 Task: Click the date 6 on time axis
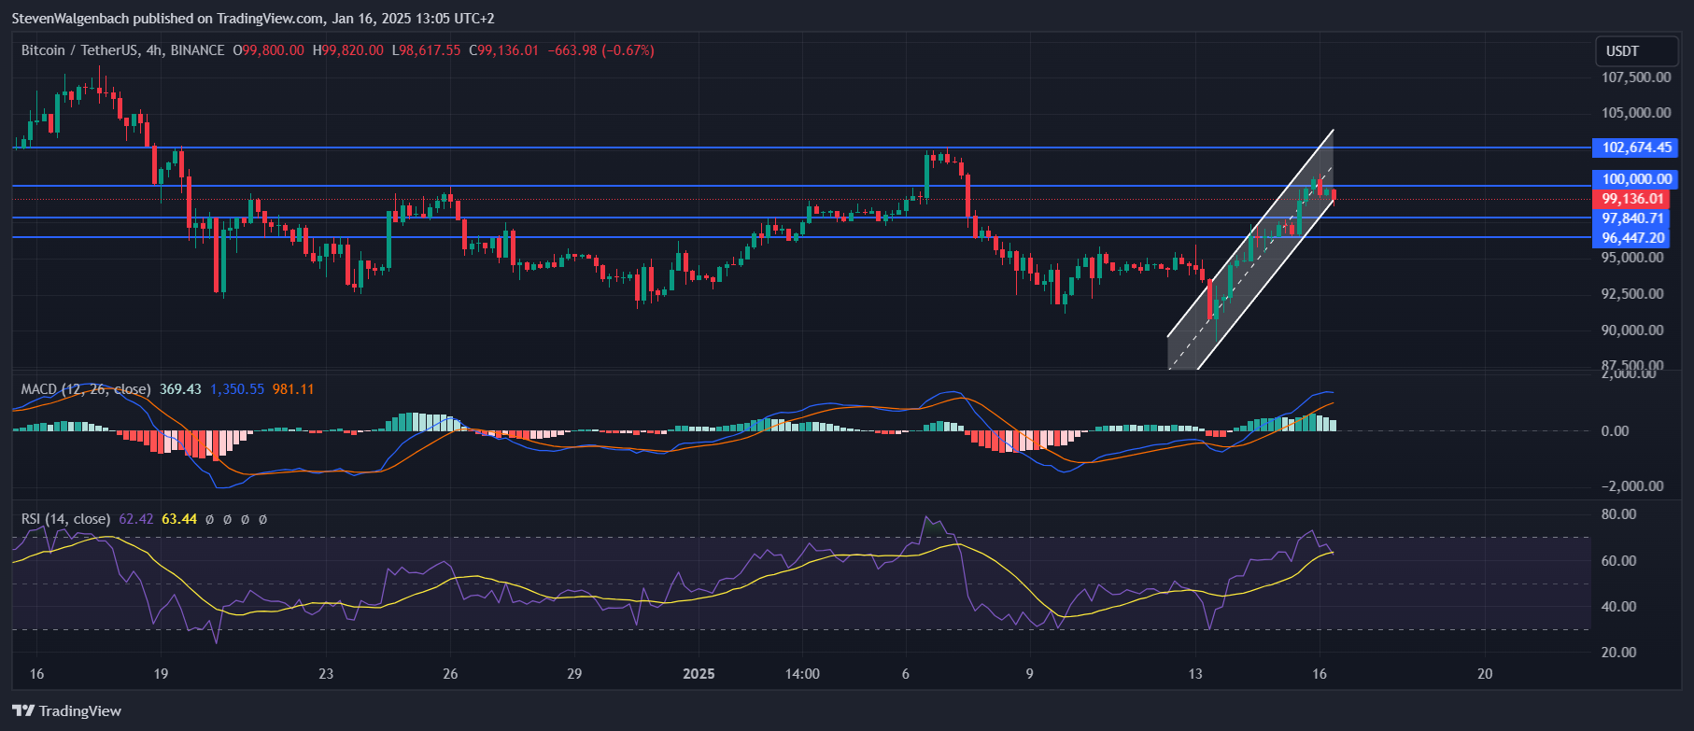click(x=905, y=674)
